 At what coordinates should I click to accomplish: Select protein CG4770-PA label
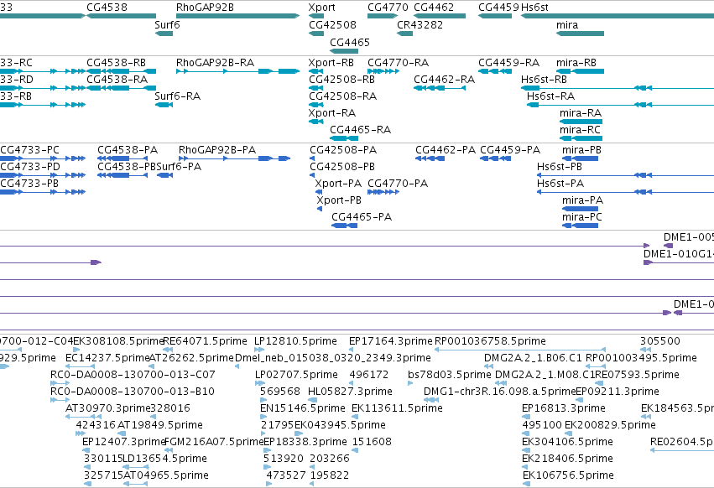[x=398, y=184]
